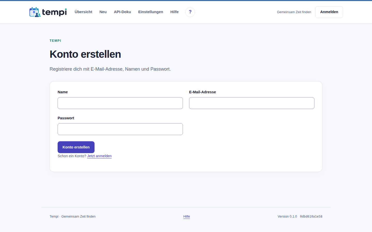Follow the Jetzt anmelden link
The height and width of the screenshot is (232, 372).
[99, 156]
